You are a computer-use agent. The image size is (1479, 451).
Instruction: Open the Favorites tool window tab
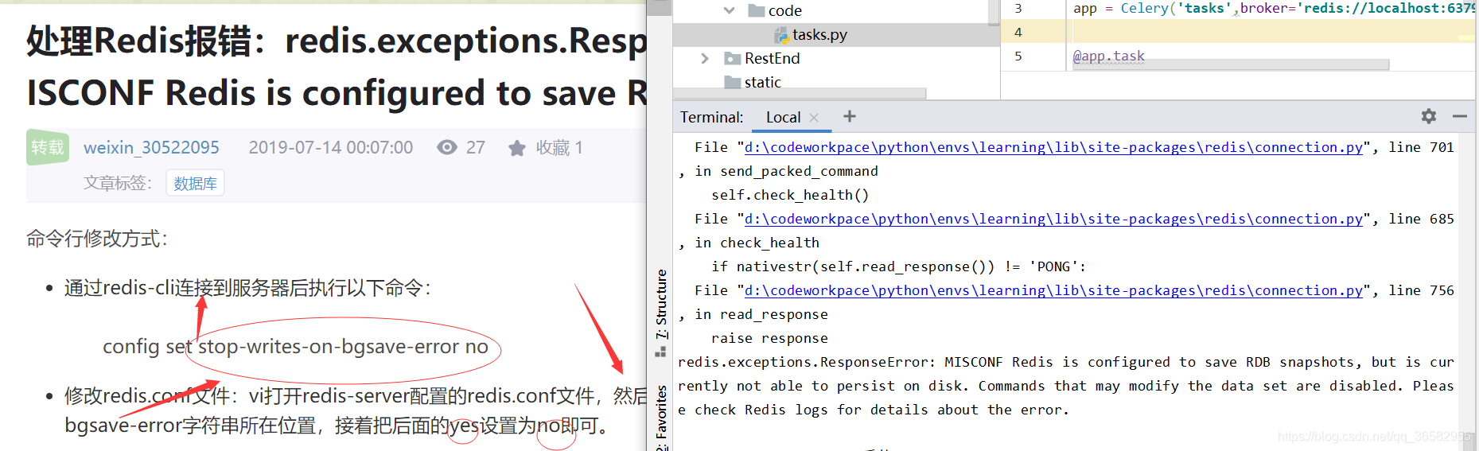(x=661, y=418)
